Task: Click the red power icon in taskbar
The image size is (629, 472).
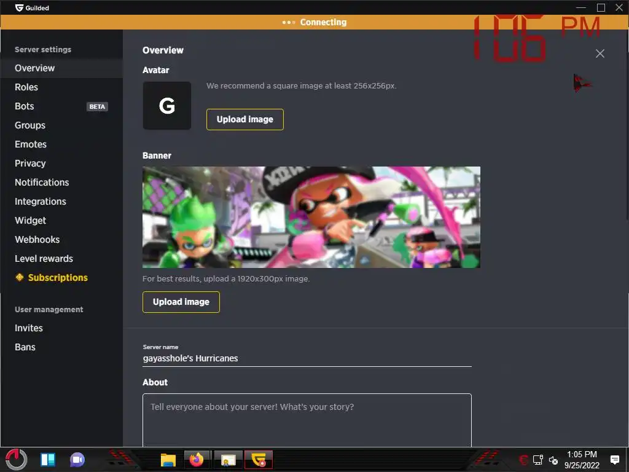Action: [x=16, y=459]
